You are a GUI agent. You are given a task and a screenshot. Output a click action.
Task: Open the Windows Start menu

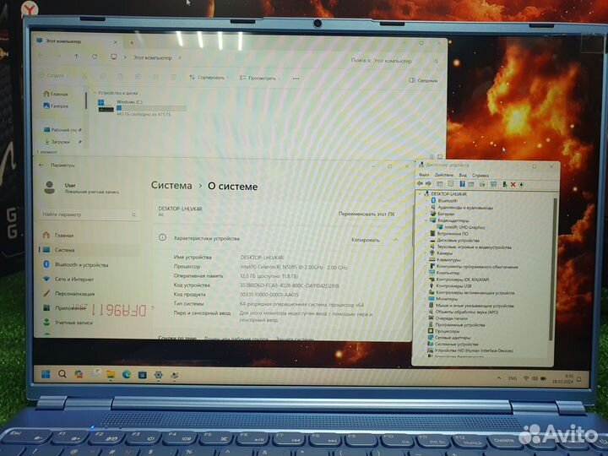tap(46, 373)
